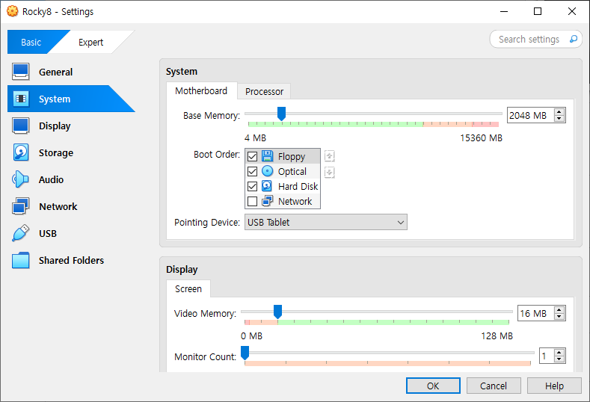590x402 pixels.
Task: Click the Display screen icon in sidebar
Action: pyautogui.click(x=20, y=126)
